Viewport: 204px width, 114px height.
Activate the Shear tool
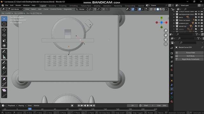point(4,90)
